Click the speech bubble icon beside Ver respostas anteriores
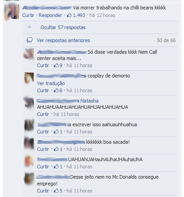This screenshot has height=197, width=184. point(30,40)
